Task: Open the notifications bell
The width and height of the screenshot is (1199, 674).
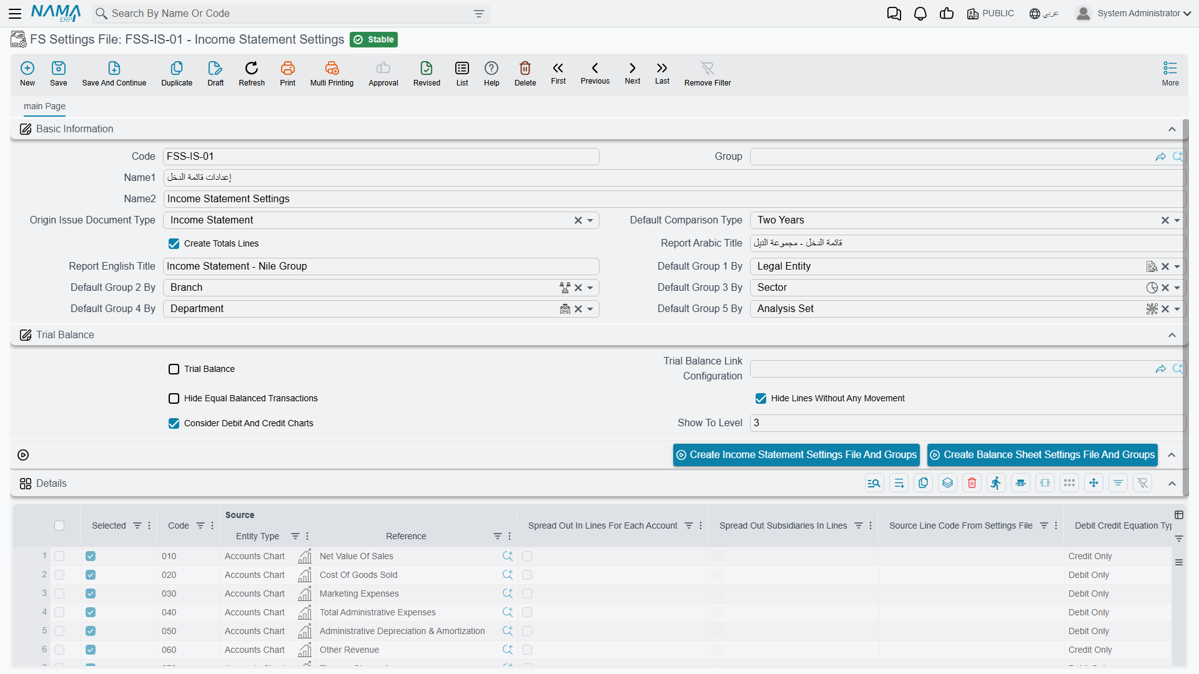Action: point(920,14)
